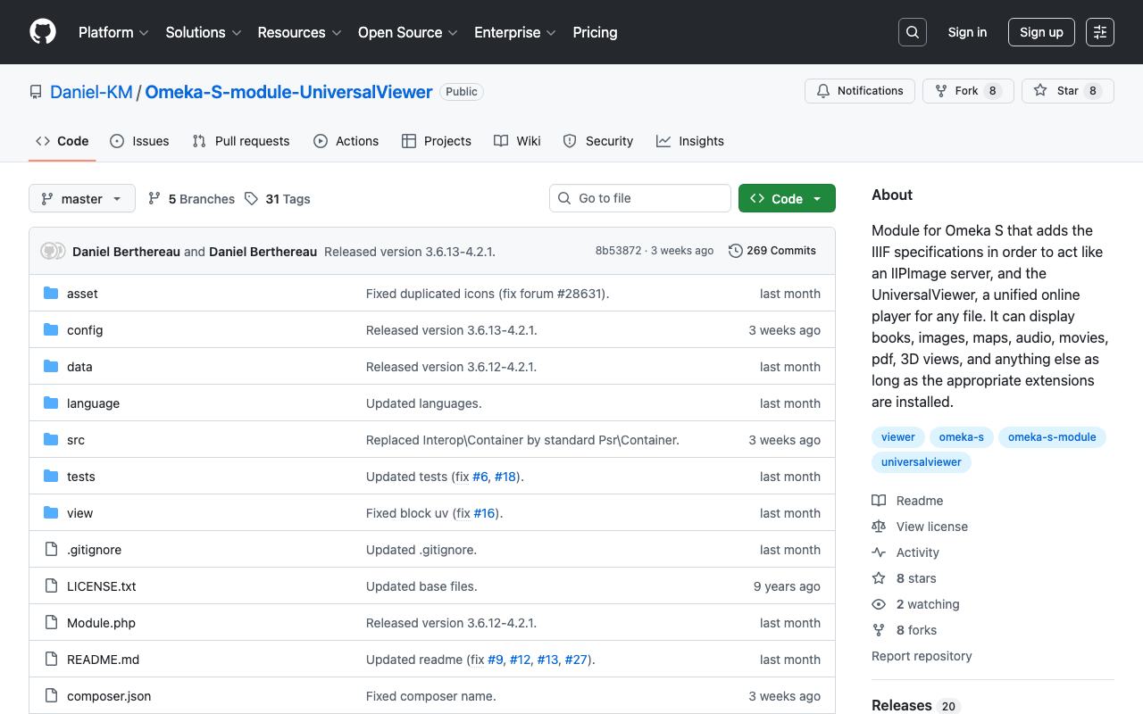Click the GitHub logo icon

click(43, 32)
